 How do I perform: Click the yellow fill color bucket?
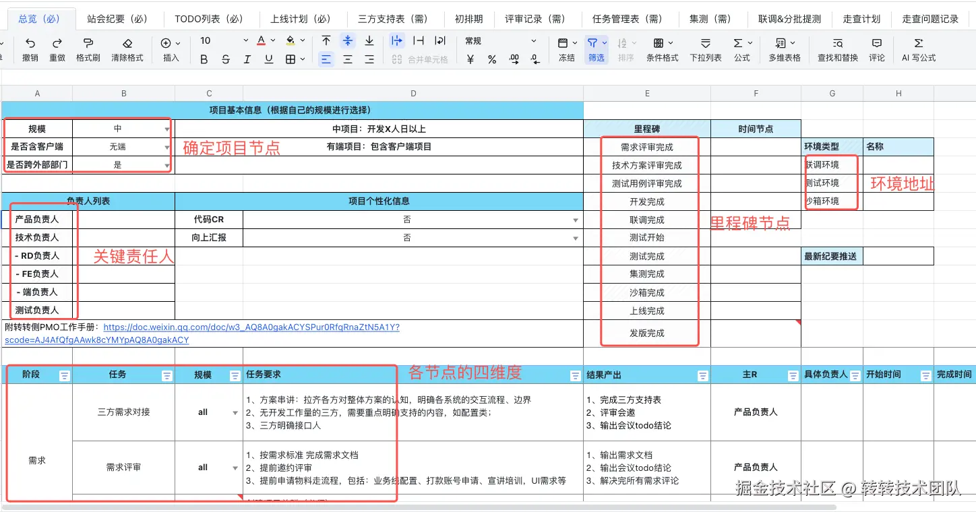pos(291,41)
